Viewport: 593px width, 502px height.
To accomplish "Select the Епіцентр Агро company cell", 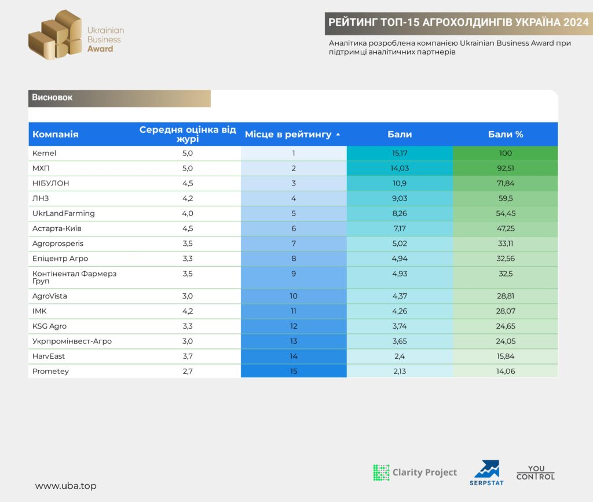I will click(82, 259).
